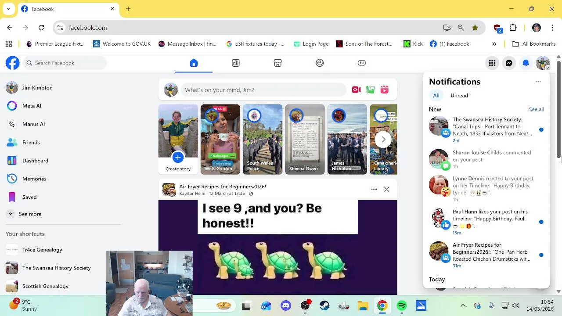
Task: Open Facebook Home tab icon
Action: [194, 63]
